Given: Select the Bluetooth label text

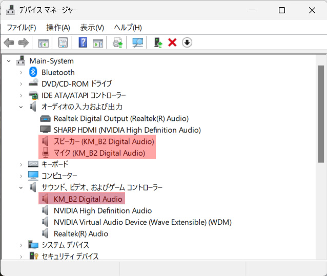Looking at the screenshot, I should [58, 73].
